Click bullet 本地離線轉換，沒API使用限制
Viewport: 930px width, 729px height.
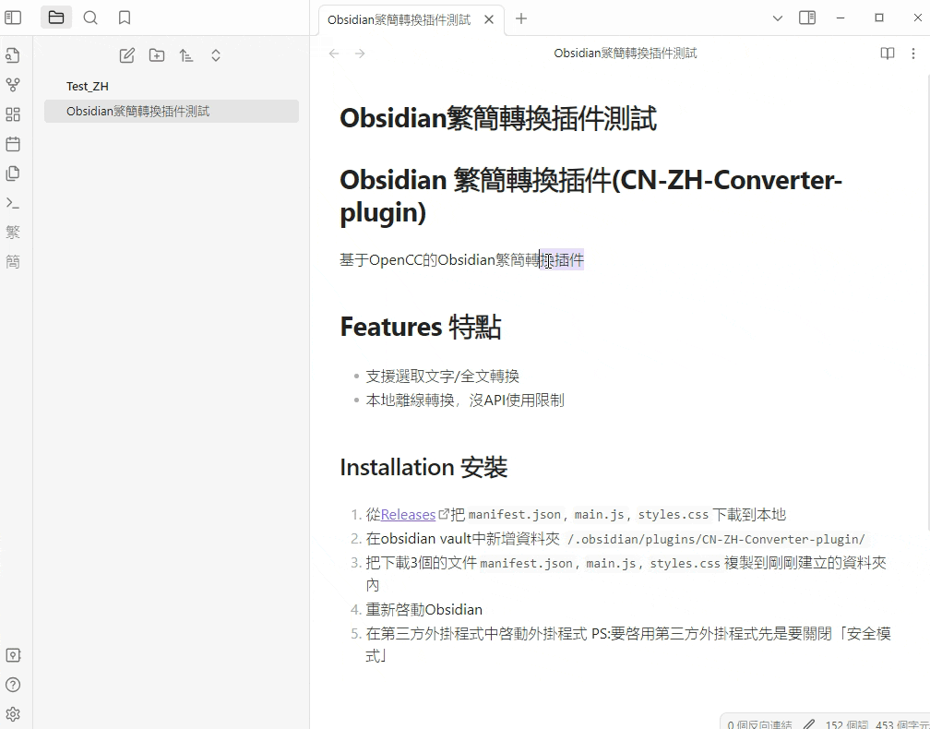[465, 400]
